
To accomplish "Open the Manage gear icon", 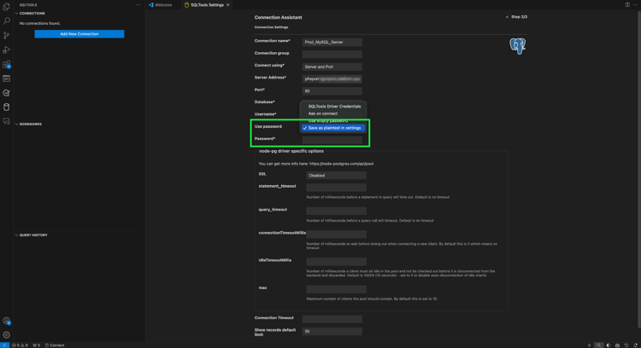I will pyautogui.click(x=6, y=335).
